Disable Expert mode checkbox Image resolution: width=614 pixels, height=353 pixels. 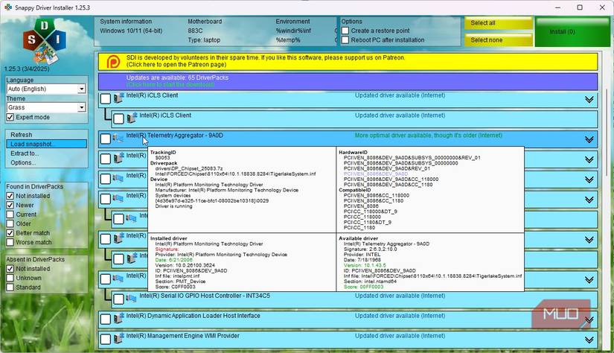(10, 118)
